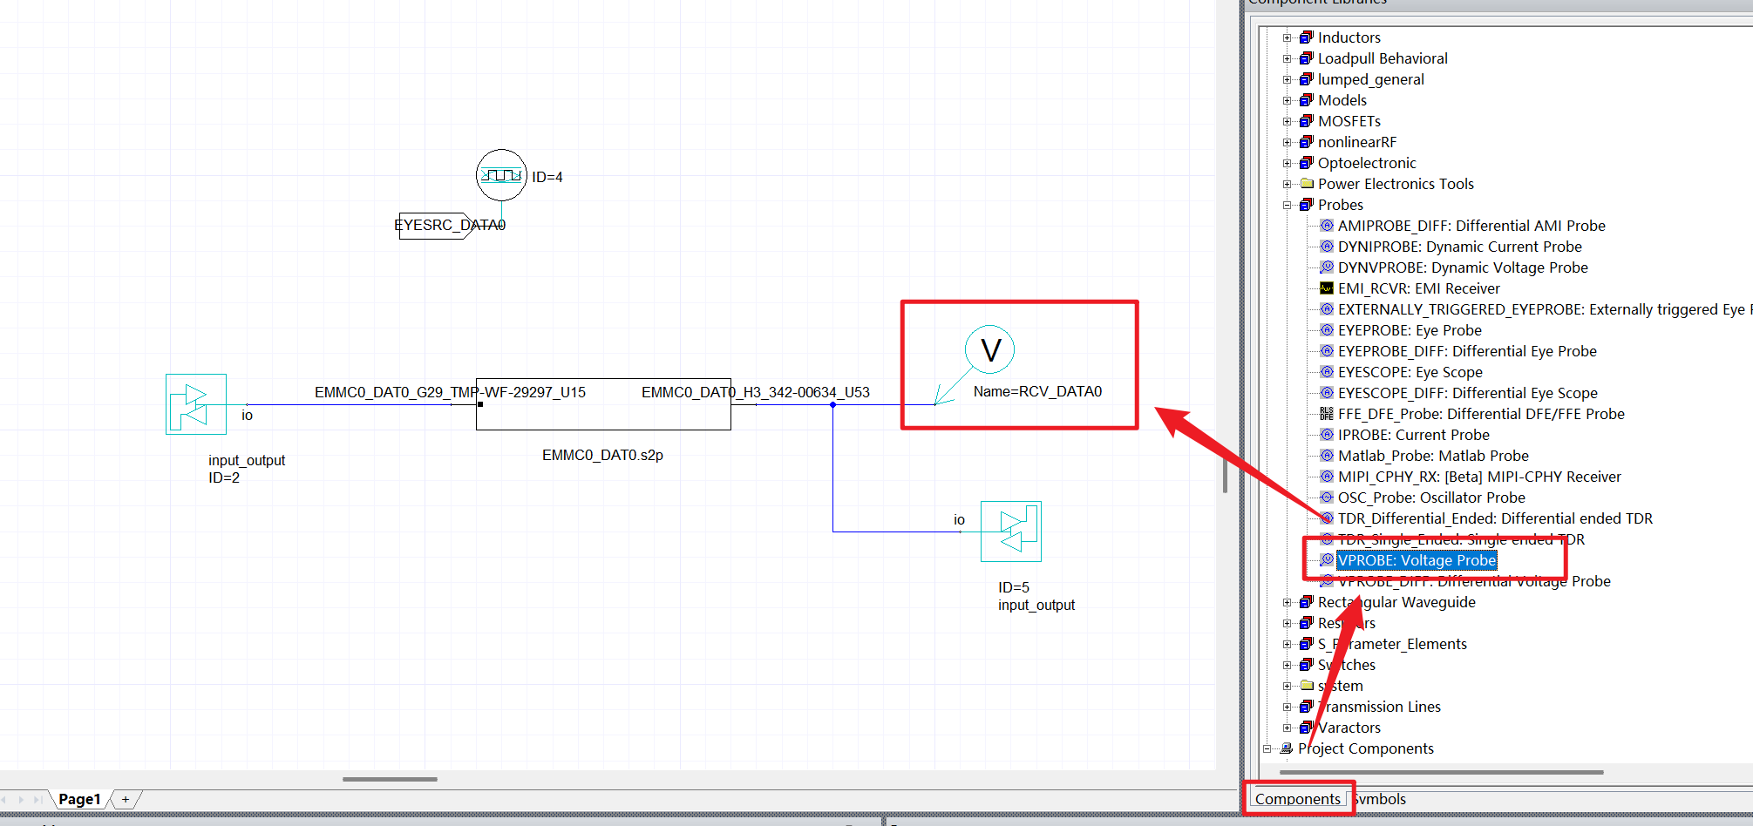This screenshot has width=1753, height=826.
Task: Select the V voltage probe symbol
Action: click(989, 349)
